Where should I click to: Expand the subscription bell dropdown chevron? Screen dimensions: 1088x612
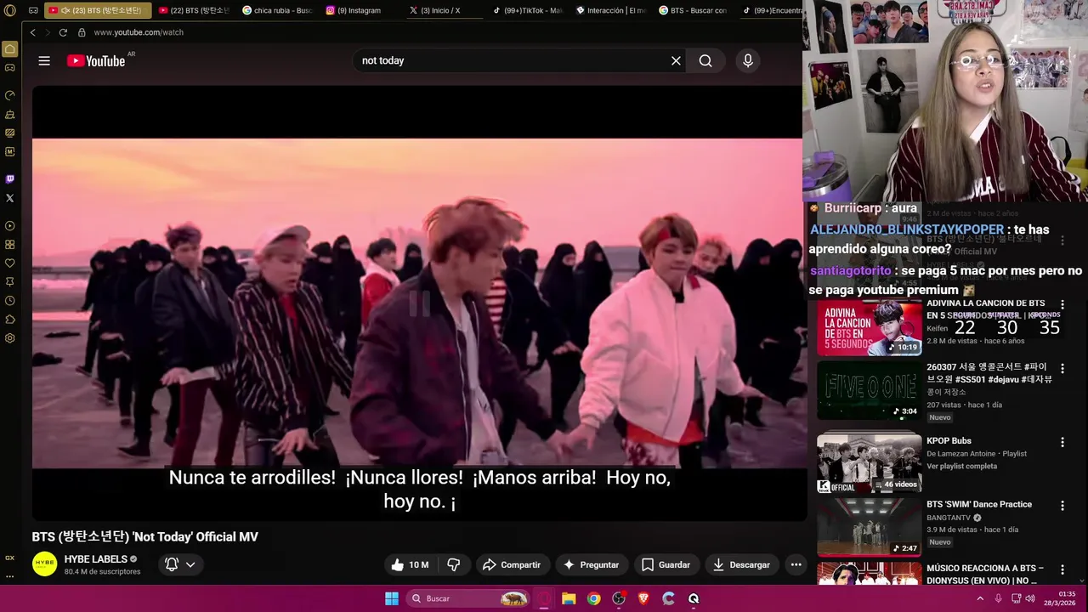(190, 564)
